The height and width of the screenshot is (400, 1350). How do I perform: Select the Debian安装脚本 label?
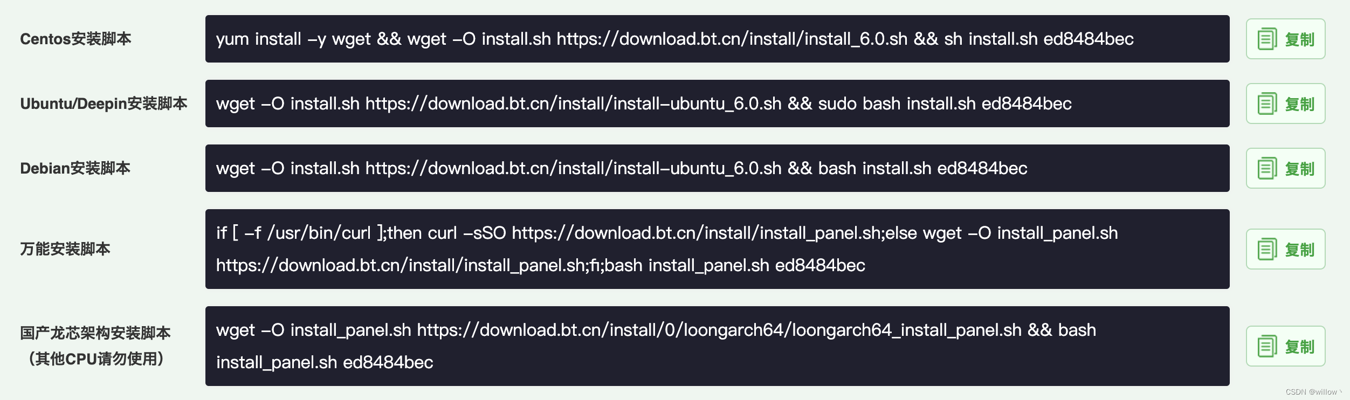75,168
